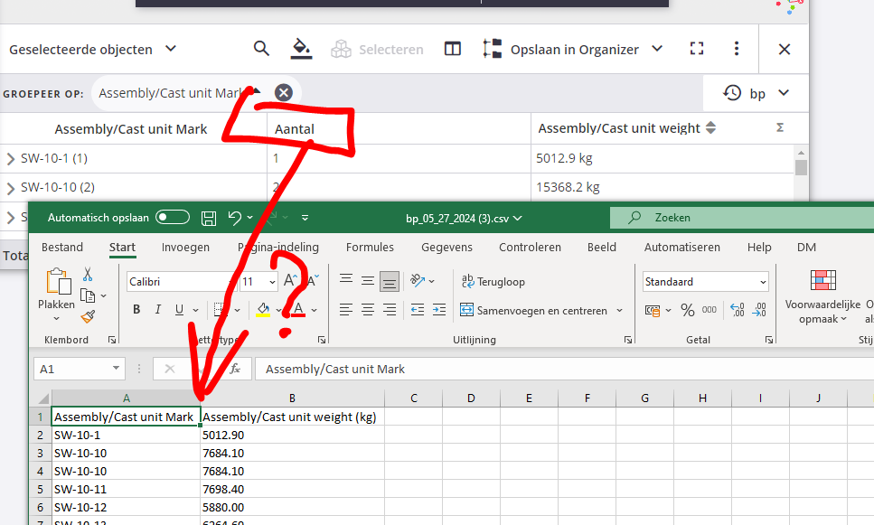Click Opslaan in Organizer button
This screenshot has width=874, height=525.
pyautogui.click(x=560, y=49)
